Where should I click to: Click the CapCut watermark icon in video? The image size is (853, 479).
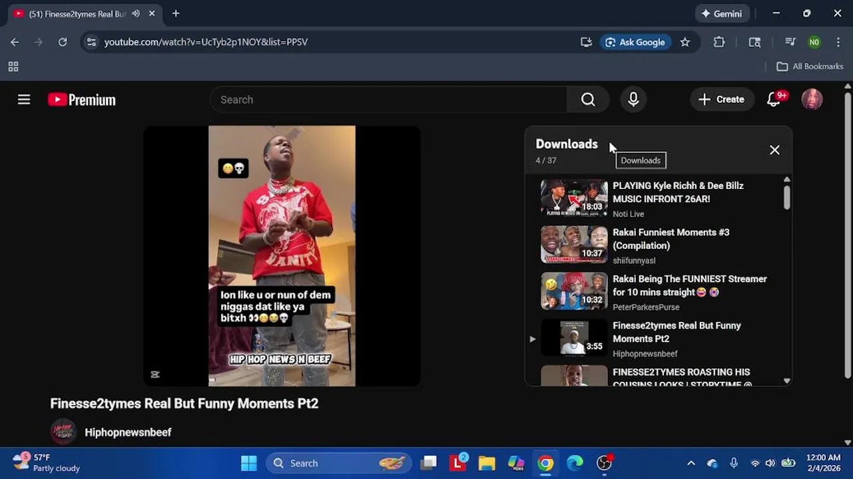point(155,375)
